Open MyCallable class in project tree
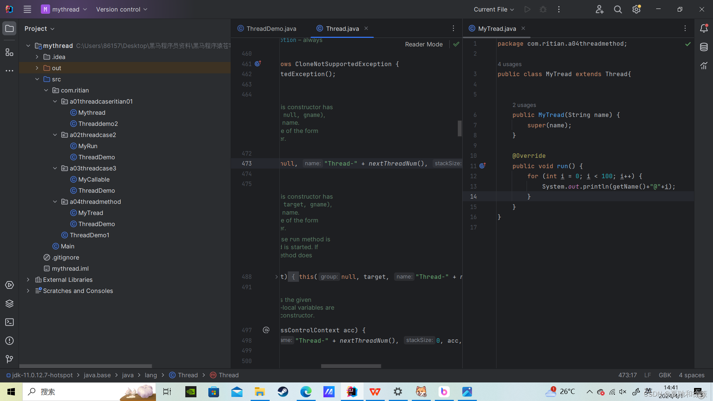 coord(94,179)
